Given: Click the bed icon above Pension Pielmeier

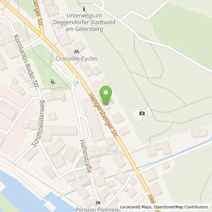Looking at the screenshot, I should (x=98, y=203).
